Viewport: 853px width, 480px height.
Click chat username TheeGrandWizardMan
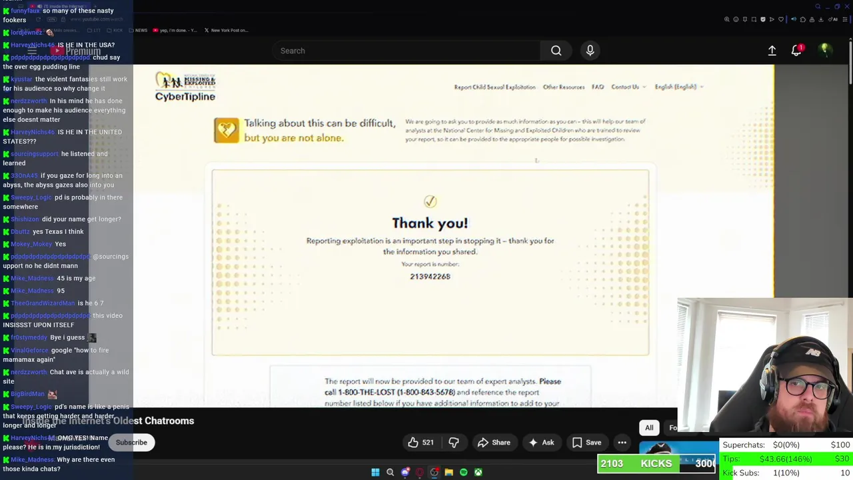pyautogui.click(x=43, y=303)
